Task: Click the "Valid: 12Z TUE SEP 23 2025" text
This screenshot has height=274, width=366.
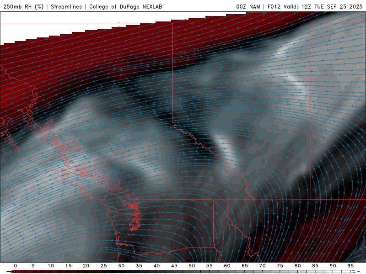Action: [323, 6]
